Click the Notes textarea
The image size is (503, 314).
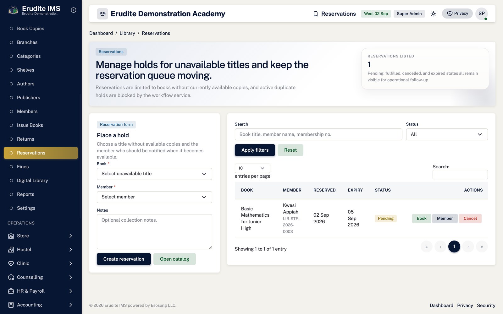point(154,232)
